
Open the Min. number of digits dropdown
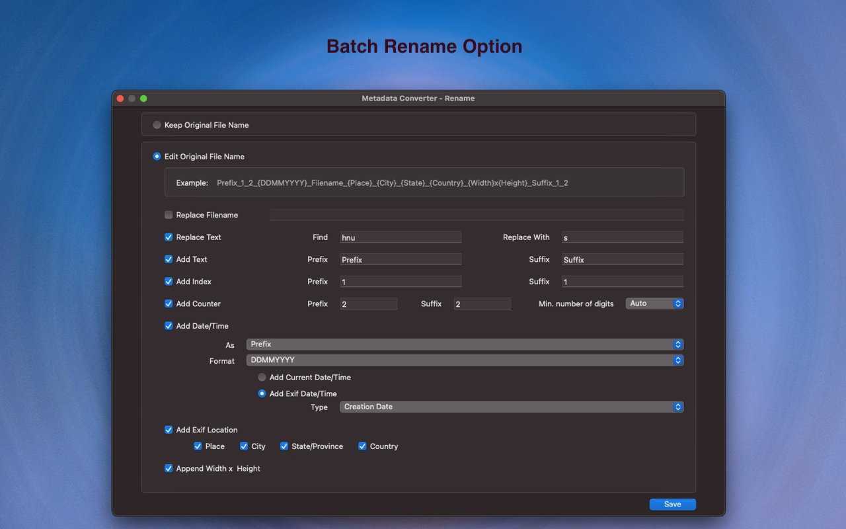[654, 304]
